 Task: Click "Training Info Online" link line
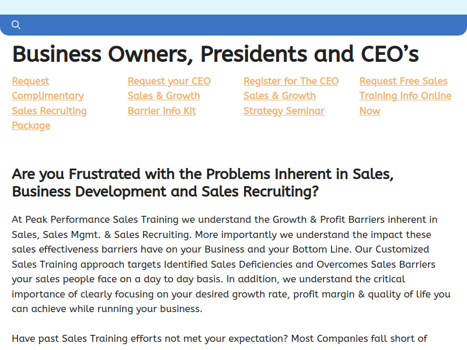pos(405,96)
